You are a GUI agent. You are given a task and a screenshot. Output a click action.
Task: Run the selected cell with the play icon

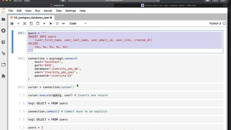point(44,23)
